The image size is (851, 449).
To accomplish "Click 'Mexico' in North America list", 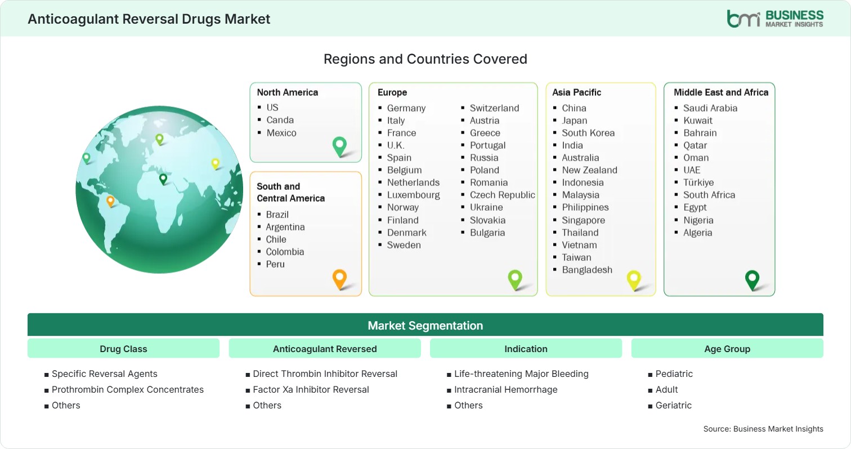I will point(281,132).
